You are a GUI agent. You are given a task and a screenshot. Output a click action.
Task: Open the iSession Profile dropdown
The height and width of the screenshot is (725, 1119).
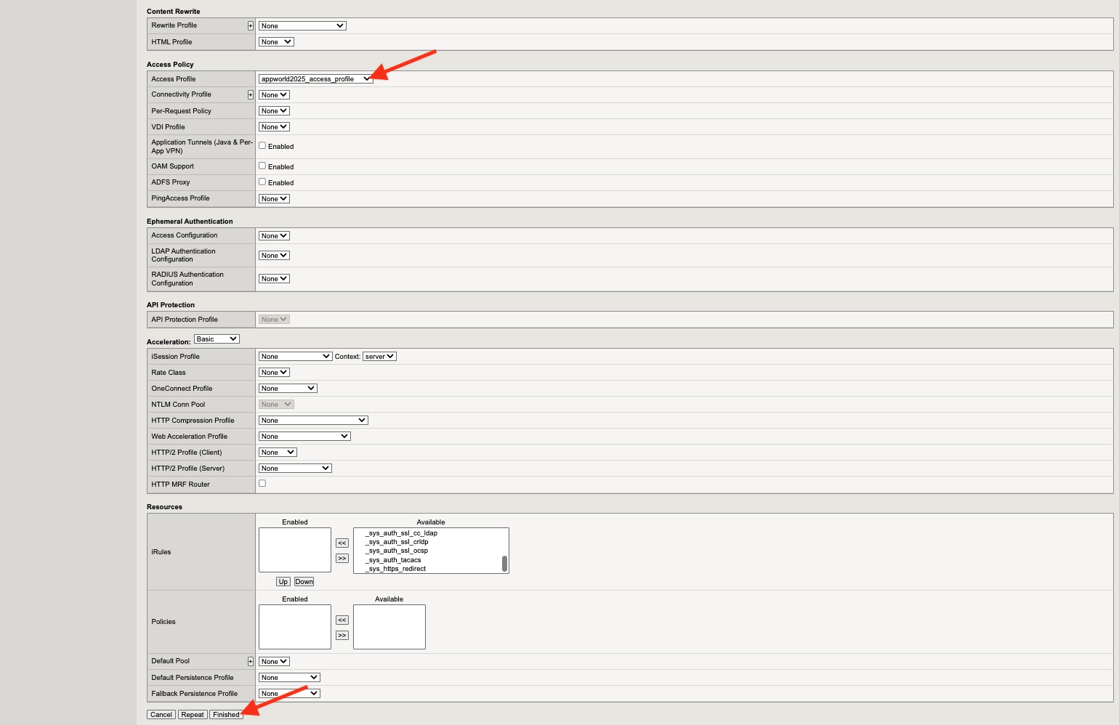295,357
